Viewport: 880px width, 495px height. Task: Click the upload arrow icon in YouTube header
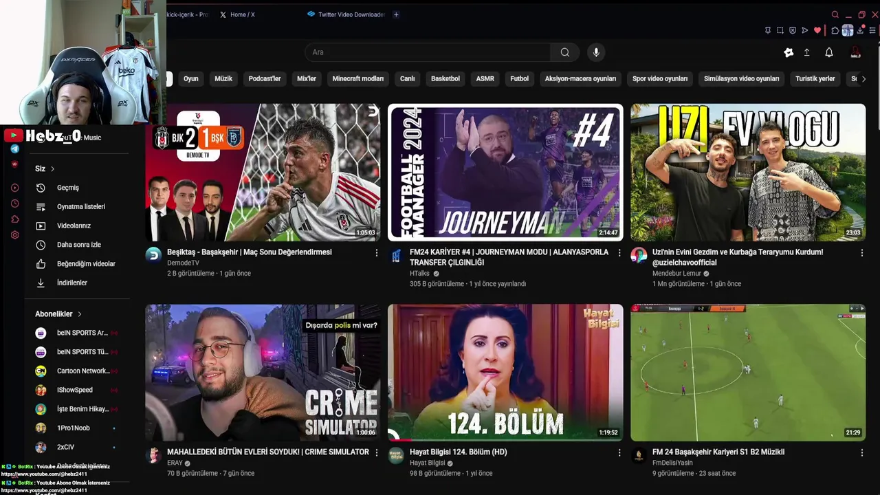(806, 52)
